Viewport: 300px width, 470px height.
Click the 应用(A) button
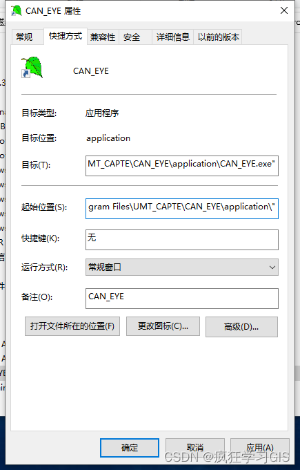point(259,448)
